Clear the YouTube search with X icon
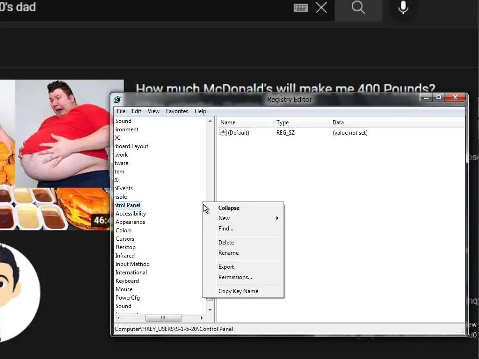 point(321,7)
